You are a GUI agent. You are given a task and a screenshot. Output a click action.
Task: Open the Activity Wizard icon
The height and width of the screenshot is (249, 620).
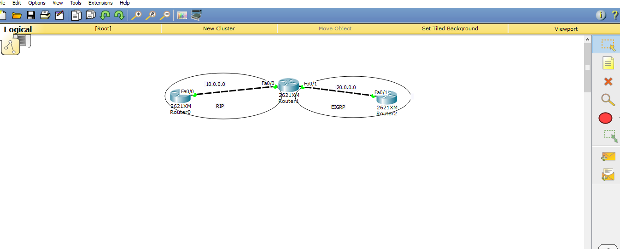tap(59, 15)
